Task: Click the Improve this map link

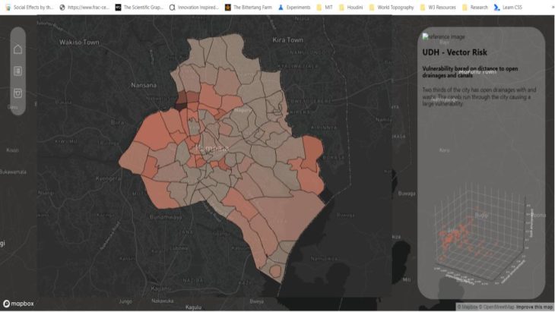Action: (x=534, y=307)
